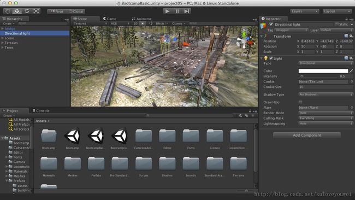The width and height of the screenshot is (355, 200).
Task: Step one frame forward
Action: pos(187,11)
